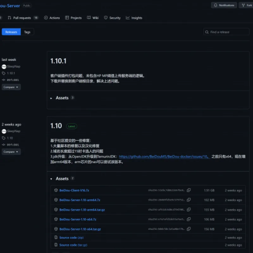Open the 1.10 release title
The width and height of the screenshot is (253, 253).
(56, 126)
